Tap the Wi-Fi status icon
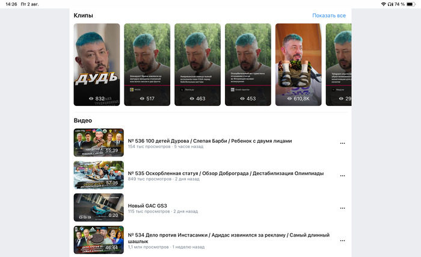This screenshot has width=421, height=257. tap(384, 4)
